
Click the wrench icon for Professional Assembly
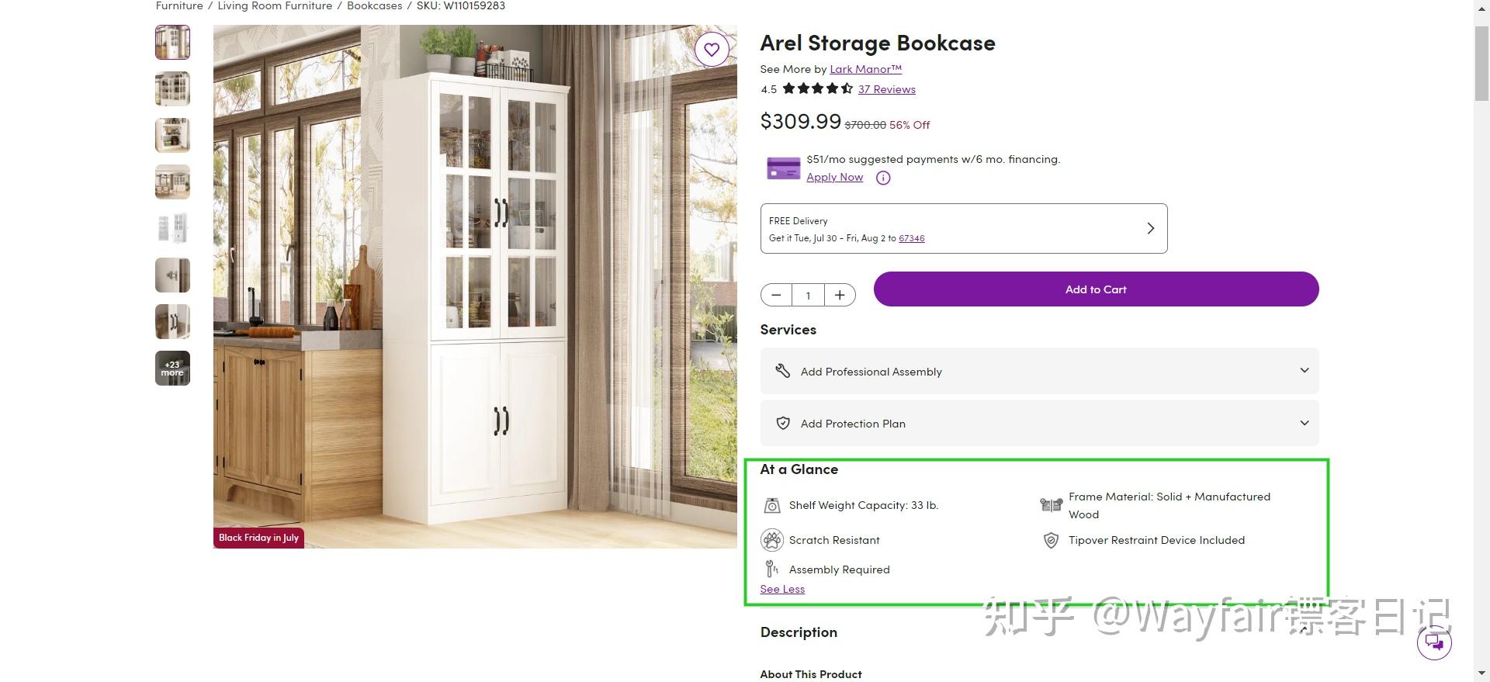click(784, 371)
